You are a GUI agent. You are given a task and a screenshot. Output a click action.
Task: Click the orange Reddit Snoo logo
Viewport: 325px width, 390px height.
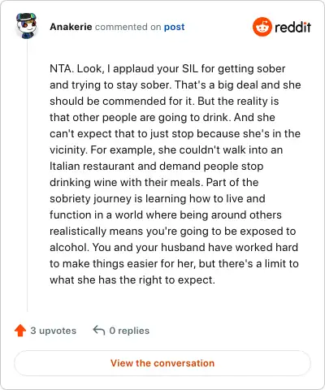tap(262, 27)
